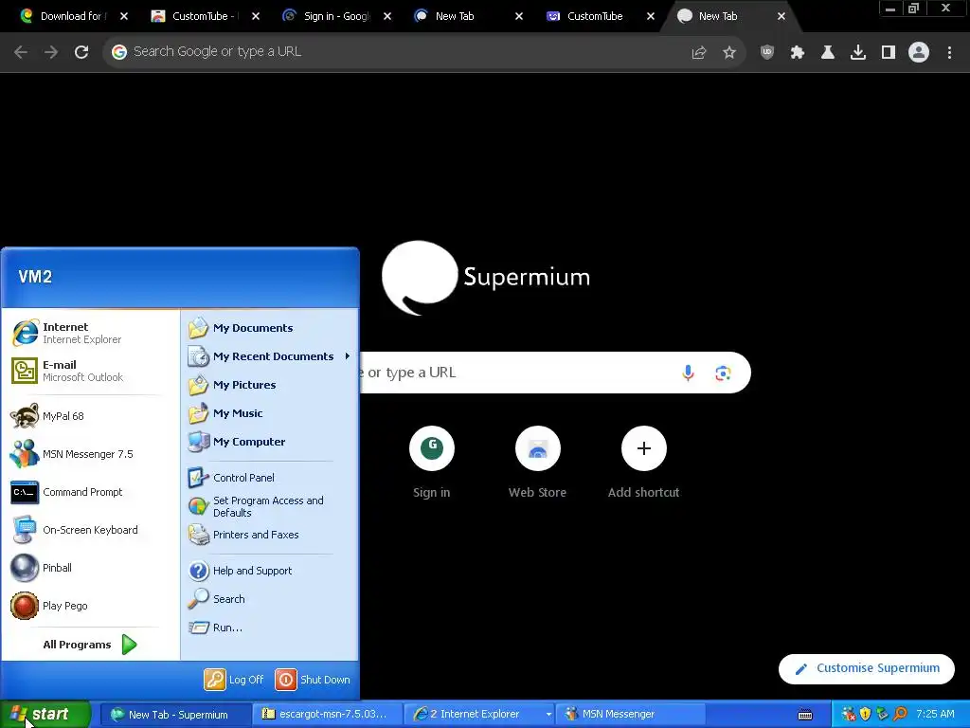The height and width of the screenshot is (728, 970).
Task: Close the active New Tab
Action: point(781,17)
